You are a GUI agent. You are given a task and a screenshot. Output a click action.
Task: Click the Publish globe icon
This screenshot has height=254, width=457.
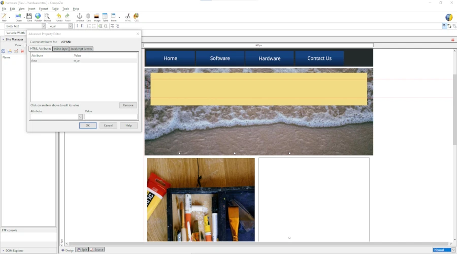(x=38, y=16)
